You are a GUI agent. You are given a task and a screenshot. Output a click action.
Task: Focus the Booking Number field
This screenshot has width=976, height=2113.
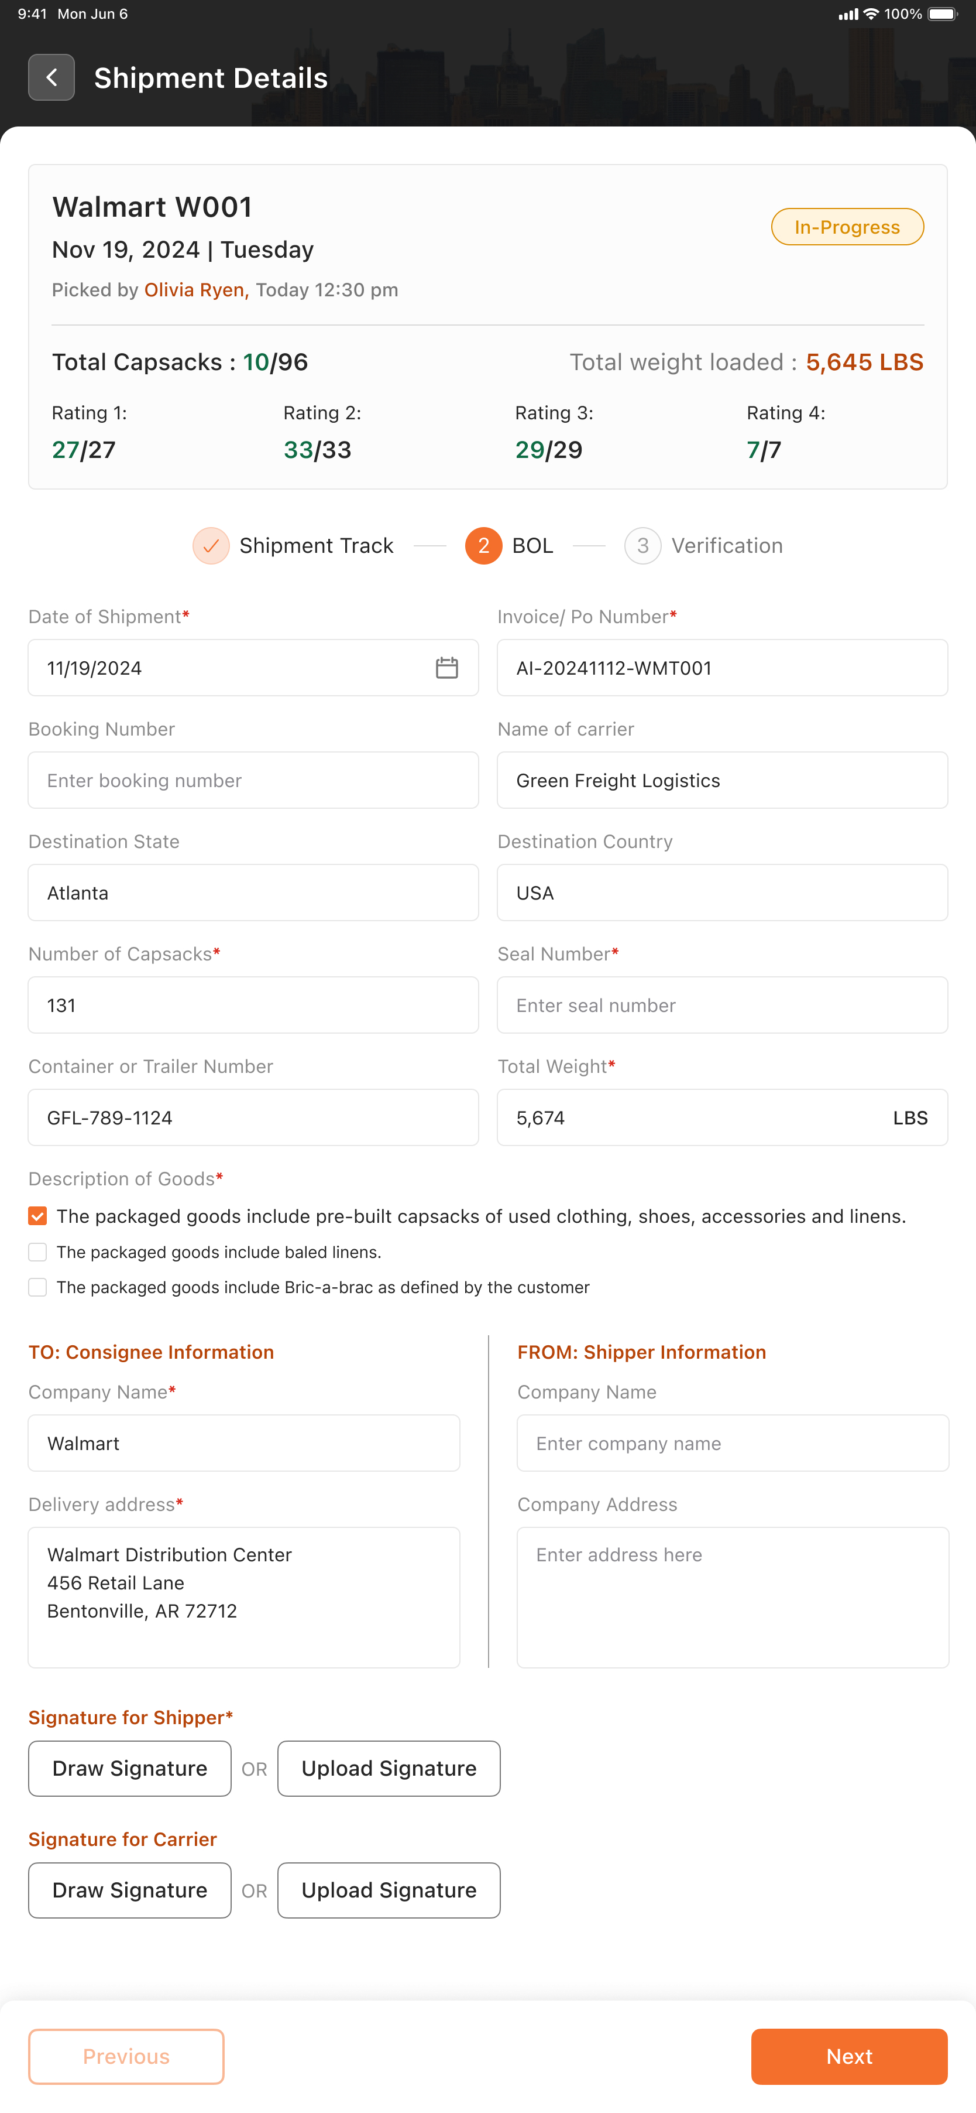click(253, 780)
